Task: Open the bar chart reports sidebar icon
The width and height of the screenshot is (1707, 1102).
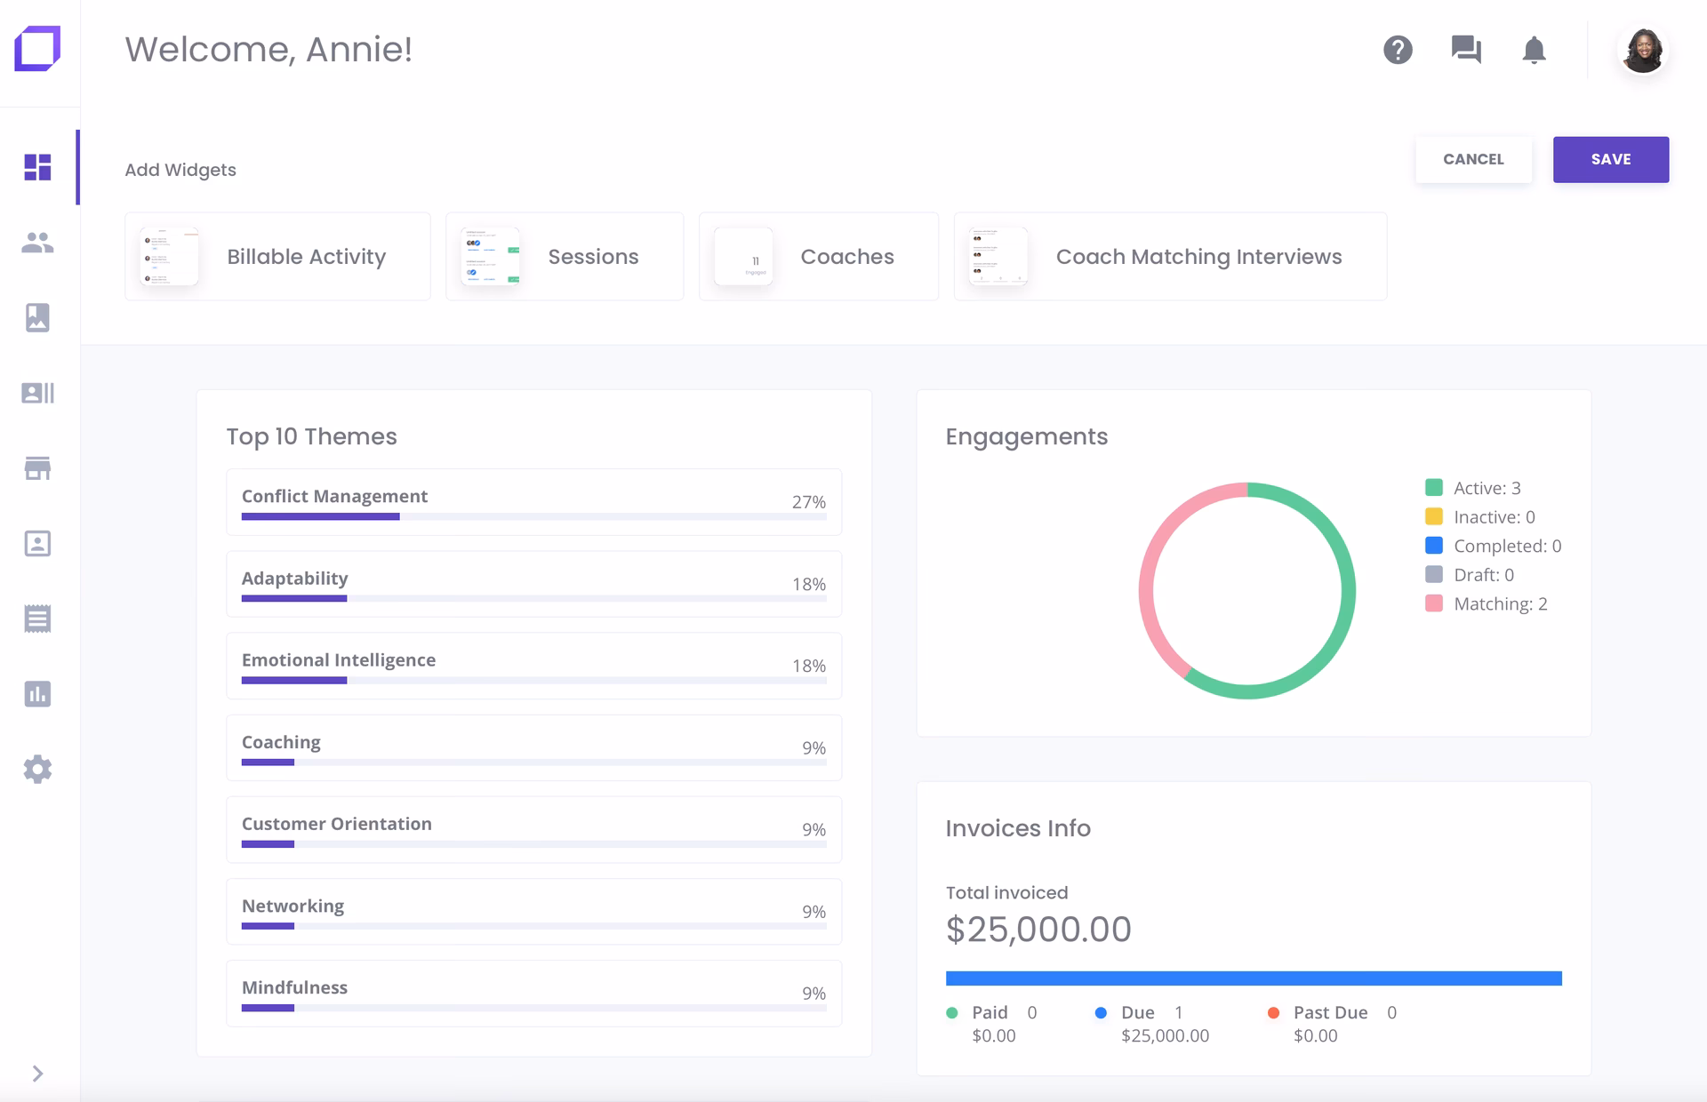Action: (x=37, y=693)
